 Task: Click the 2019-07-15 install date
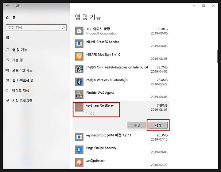point(159,139)
